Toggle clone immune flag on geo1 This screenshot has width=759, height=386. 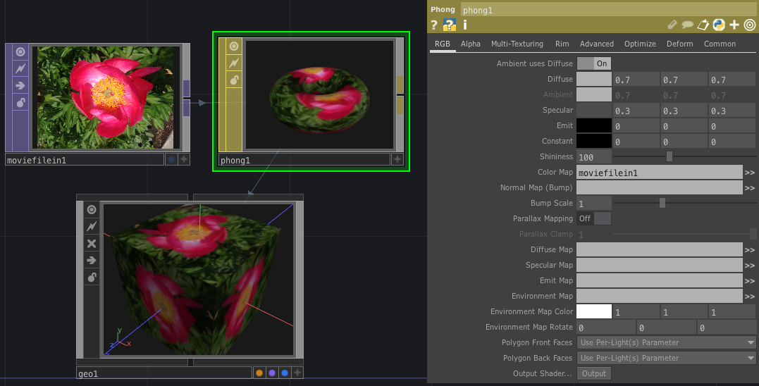coord(92,226)
